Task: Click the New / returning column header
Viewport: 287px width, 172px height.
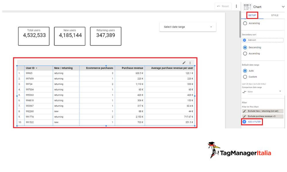Action: 63,68
